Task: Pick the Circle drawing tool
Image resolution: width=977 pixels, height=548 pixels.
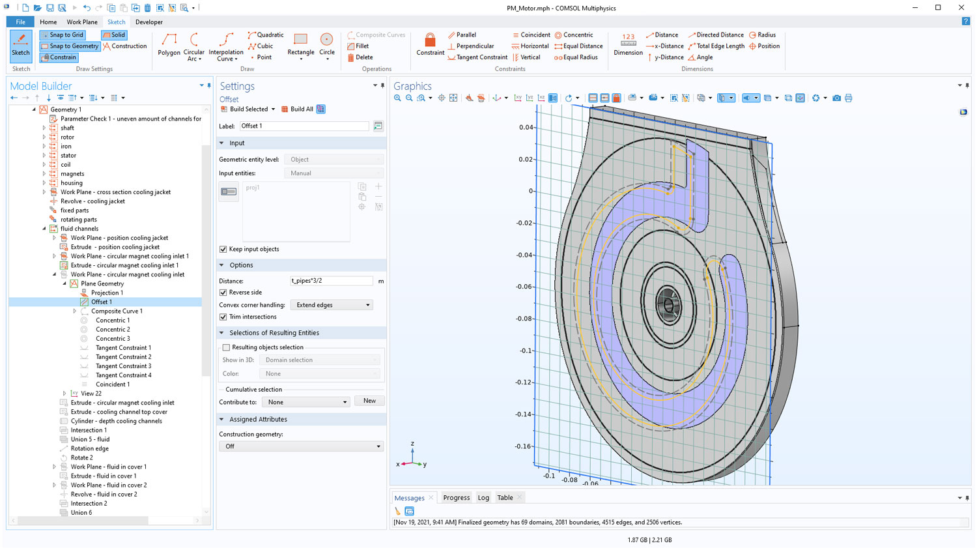Action: [x=327, y=45]
